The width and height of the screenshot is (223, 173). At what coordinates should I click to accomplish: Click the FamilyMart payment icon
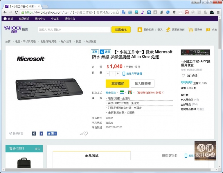[x=122, y=92]
